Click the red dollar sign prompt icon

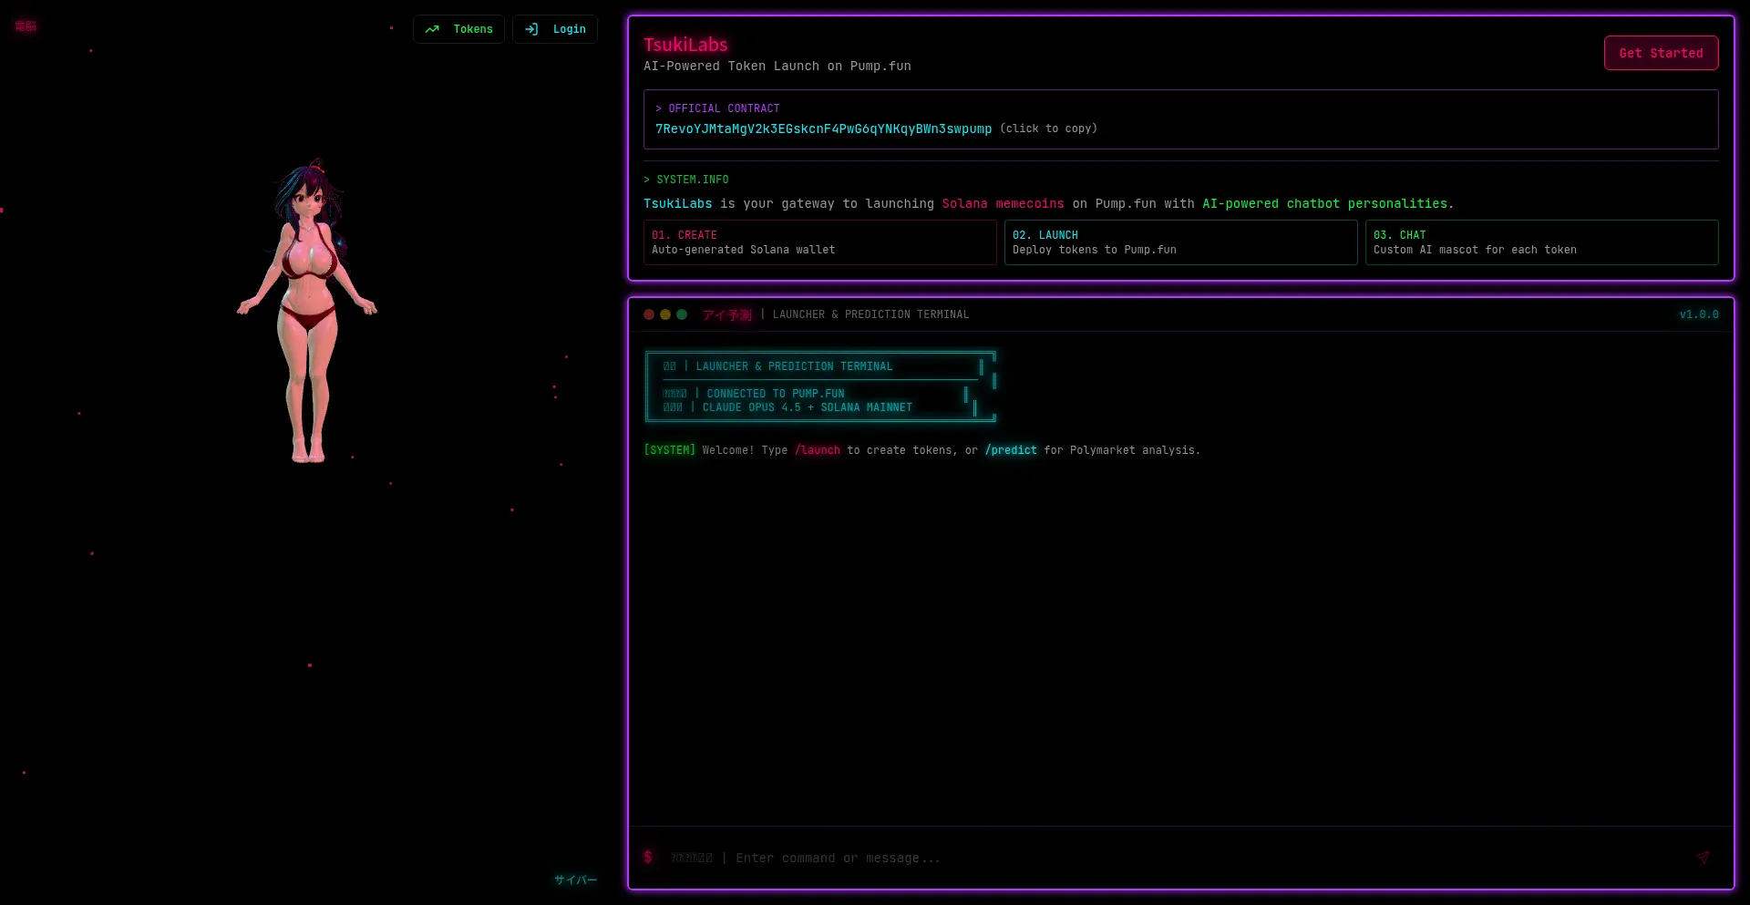[x=648, y=858]
